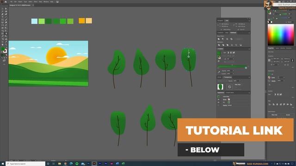
Task: Select the Eraser tool
Action: coord(6,23)
